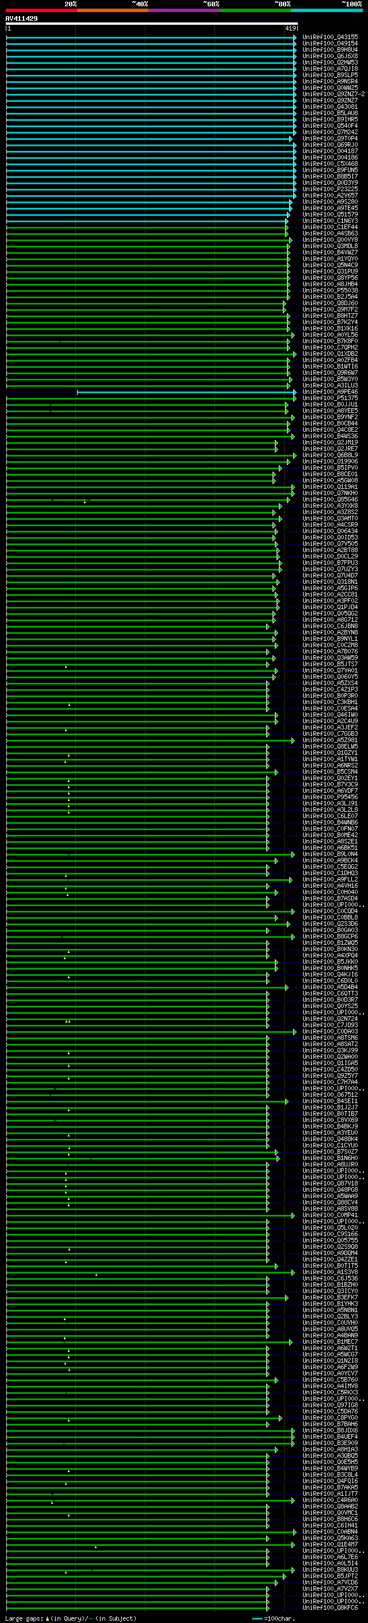This screenshot has width=368, height=1623.
Task: Click hit label UniRef100_D0CL29
Action: [330, 556]
